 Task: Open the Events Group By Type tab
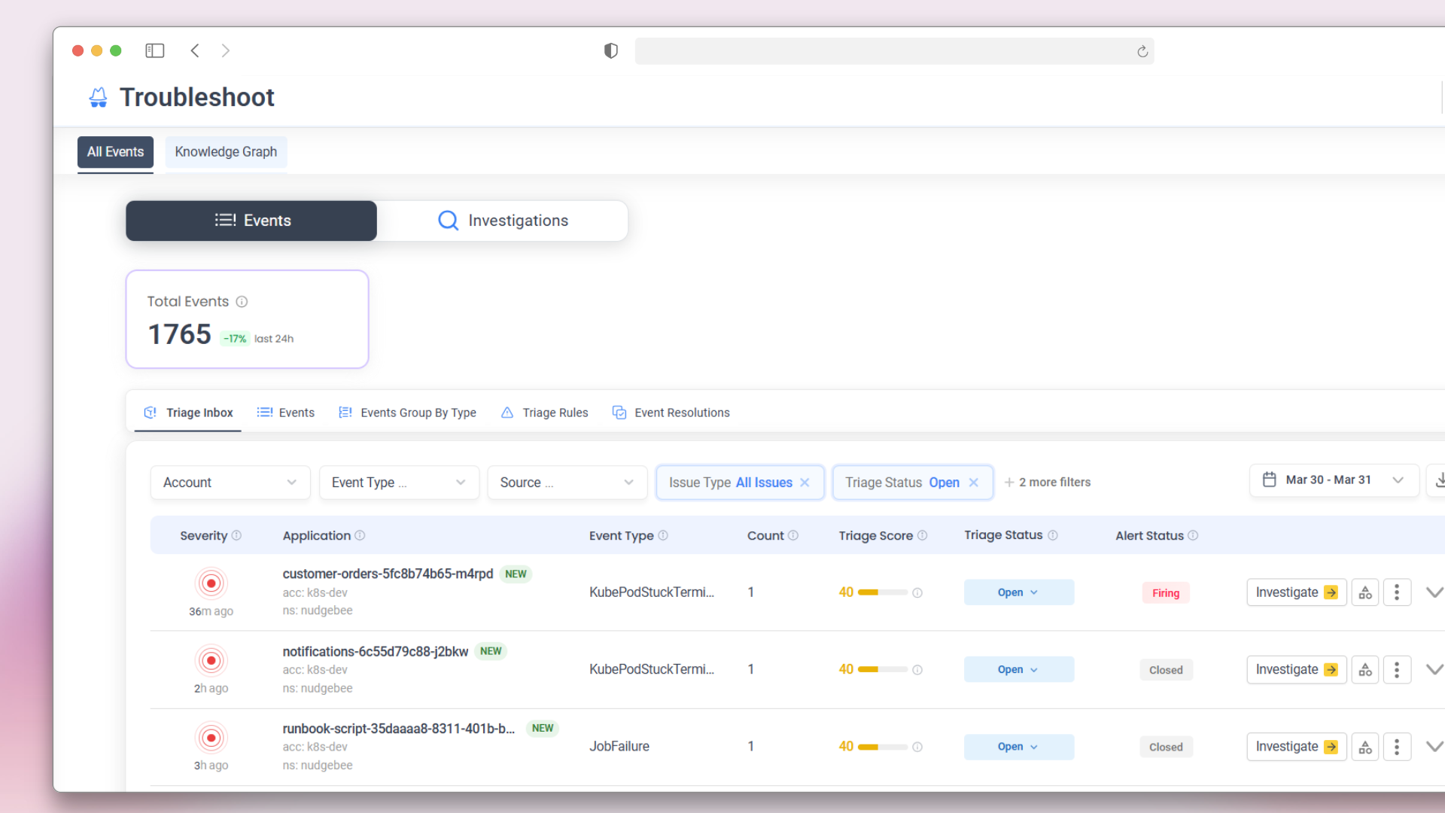(x=407, y=413)
